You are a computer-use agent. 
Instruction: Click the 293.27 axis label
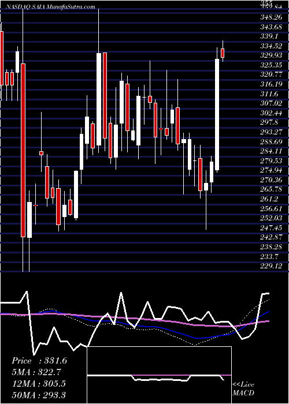[271, 132]
